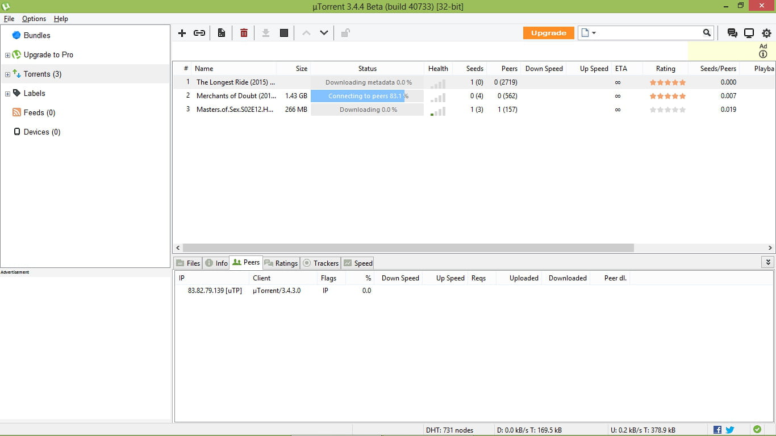Image resolution: width=776 pixels, height=436 pixels.
Task: Click the download speed status entry
Action: pyautogui.click(x=529, y=430)
